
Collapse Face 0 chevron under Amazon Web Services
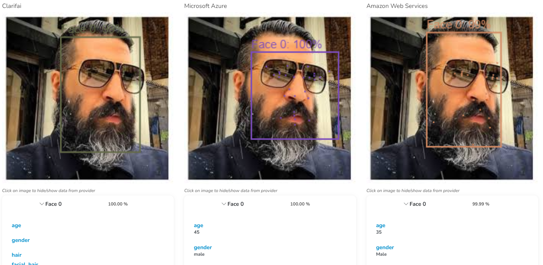pyautogui.click(x=406, y=204)
